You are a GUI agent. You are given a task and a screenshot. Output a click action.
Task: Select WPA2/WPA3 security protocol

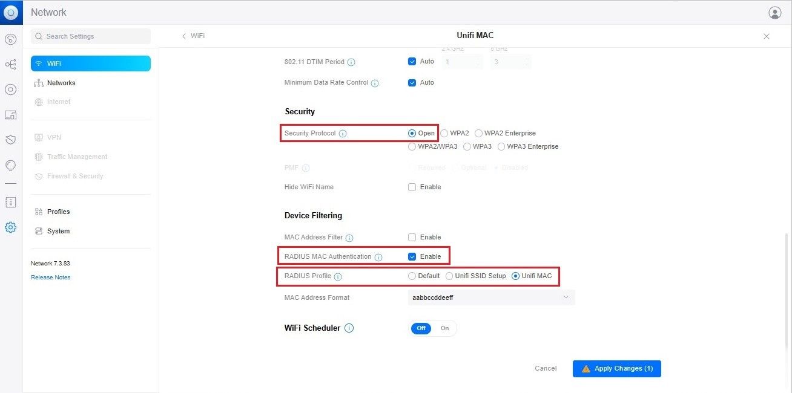(x=412, y=146)
